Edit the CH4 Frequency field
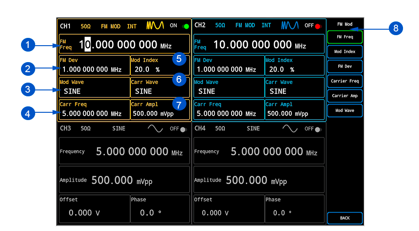The image size is (419, 231). pos(259,151)
